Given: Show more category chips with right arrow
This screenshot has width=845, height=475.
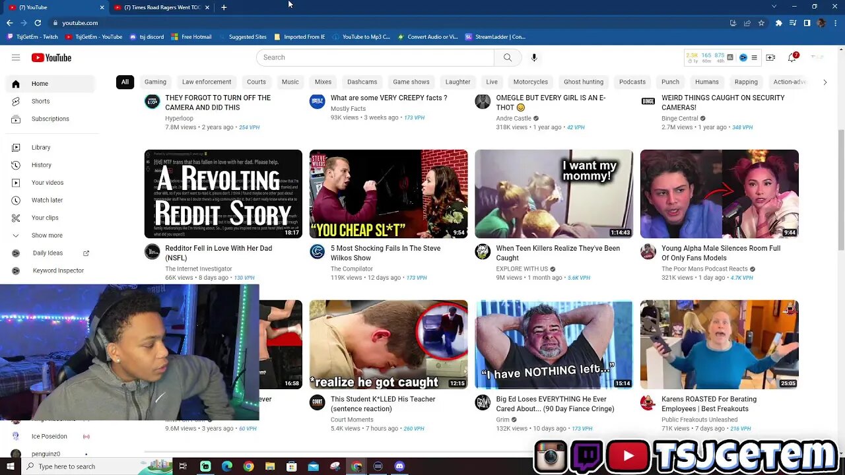Looking at the screenshot, I should click(825, 82).
